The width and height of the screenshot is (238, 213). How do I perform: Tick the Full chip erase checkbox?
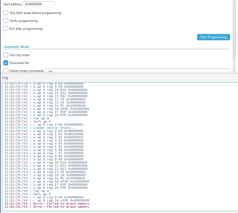(x=6, y=55)
